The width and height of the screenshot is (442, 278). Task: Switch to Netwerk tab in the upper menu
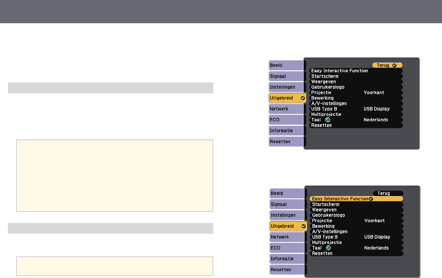(x=286, y=109)
